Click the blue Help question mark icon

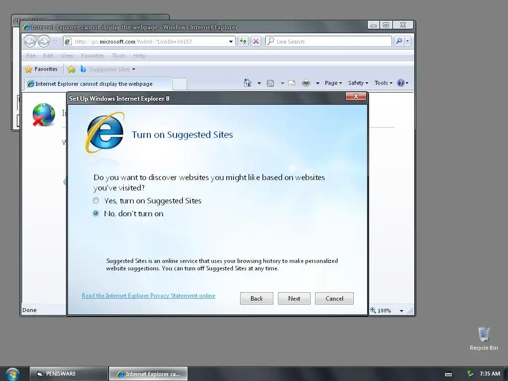tap(401, 83)
